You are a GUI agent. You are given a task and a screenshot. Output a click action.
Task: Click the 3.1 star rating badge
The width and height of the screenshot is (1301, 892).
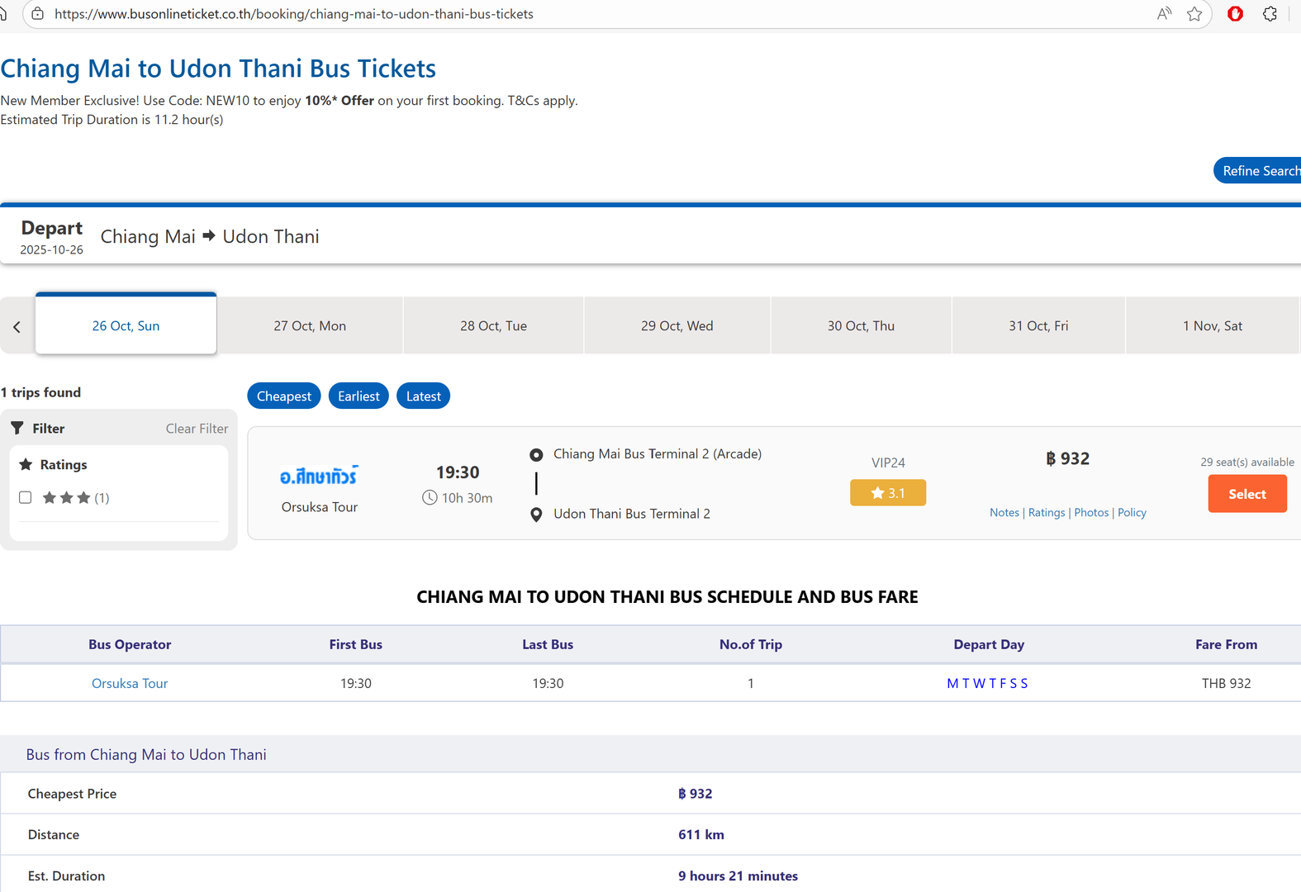click(887, 493)
